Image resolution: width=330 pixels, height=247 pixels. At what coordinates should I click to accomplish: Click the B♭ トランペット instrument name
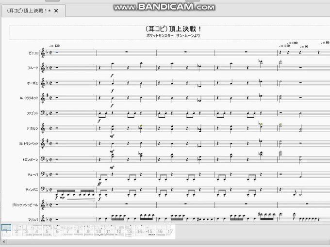tap(29, 144)
